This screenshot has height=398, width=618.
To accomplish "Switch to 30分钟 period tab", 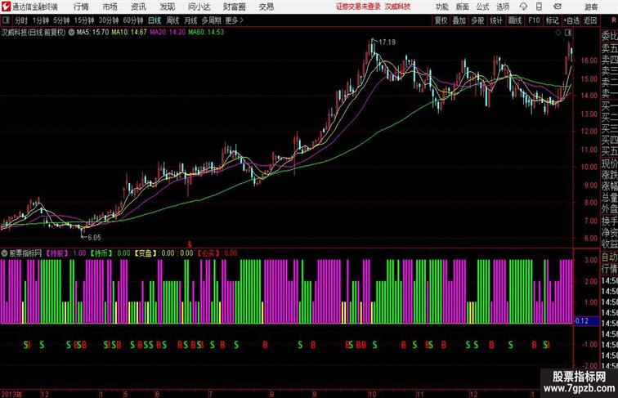I will 109,20.
